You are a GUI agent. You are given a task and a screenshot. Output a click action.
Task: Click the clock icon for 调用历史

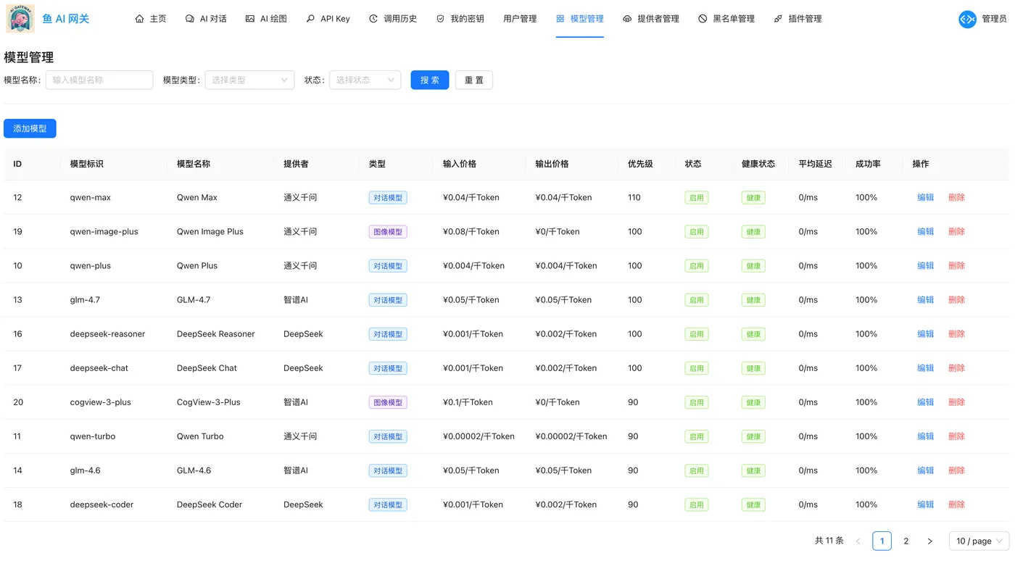point(373,19)
